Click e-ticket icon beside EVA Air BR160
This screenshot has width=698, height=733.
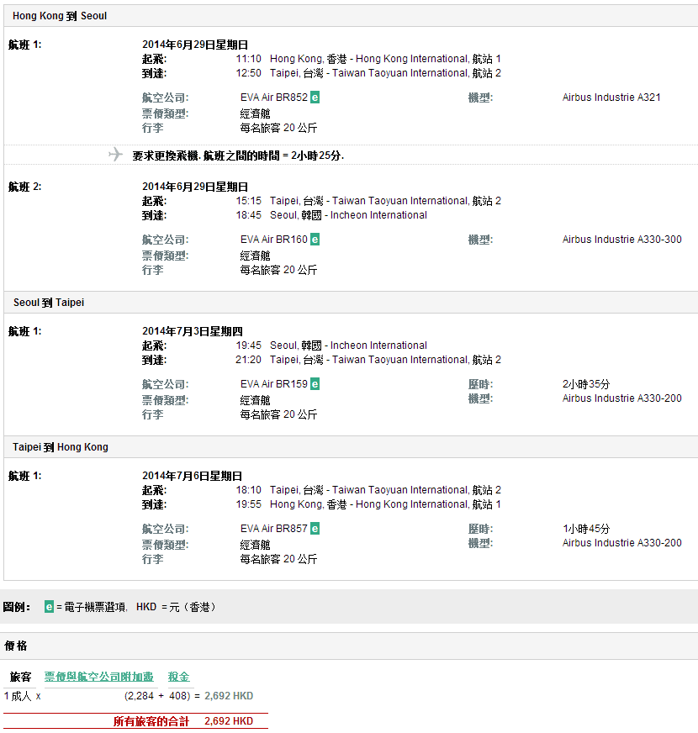point(315,240)
